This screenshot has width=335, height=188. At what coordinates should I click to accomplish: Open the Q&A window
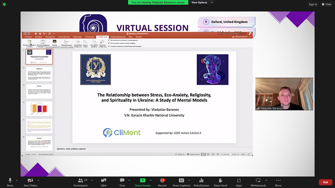click(x=103, y=180)
